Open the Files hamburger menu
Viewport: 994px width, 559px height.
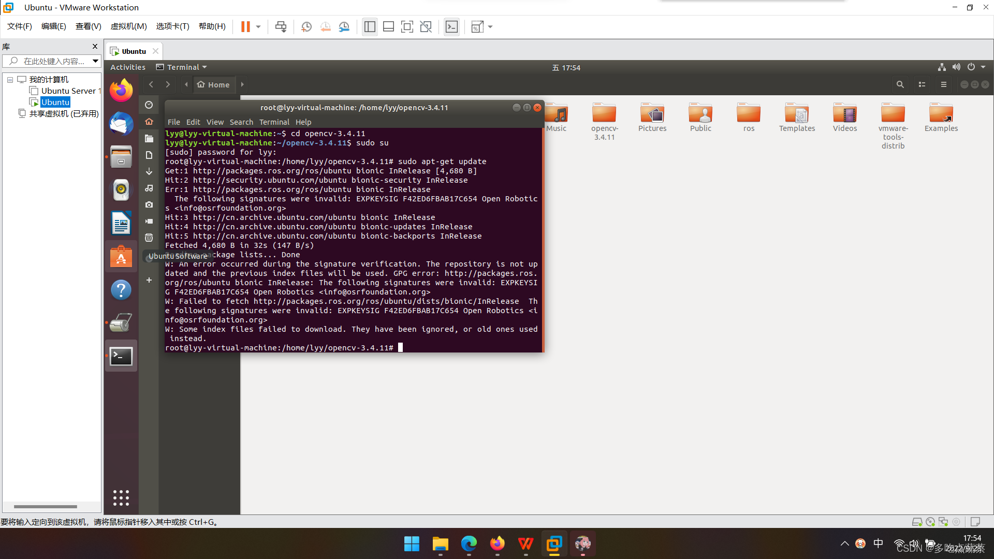pos(944,84)
